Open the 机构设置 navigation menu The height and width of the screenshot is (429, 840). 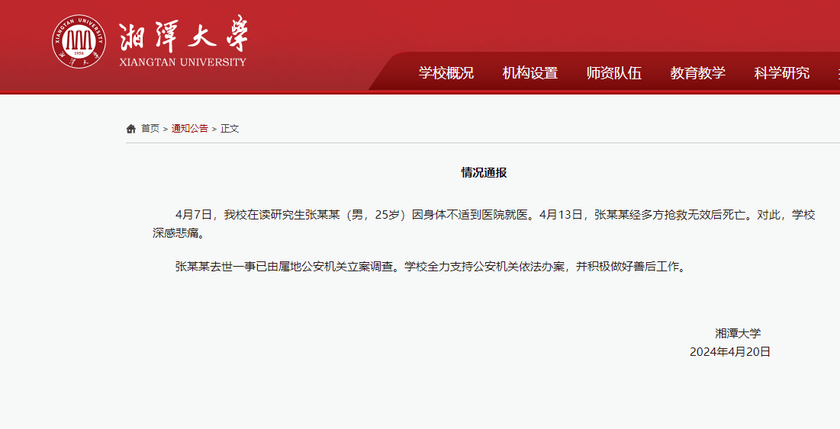[530, 73]
